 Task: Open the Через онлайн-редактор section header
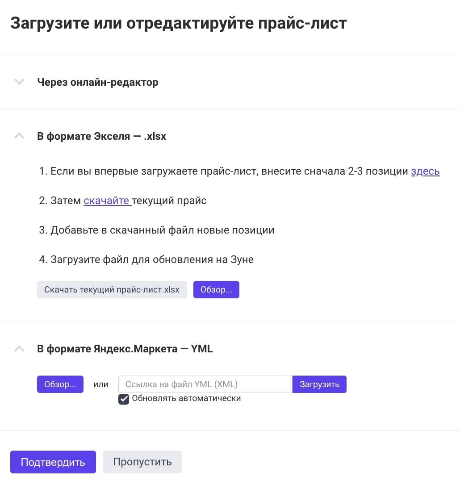pyautogui.click(x=98, y=82)
